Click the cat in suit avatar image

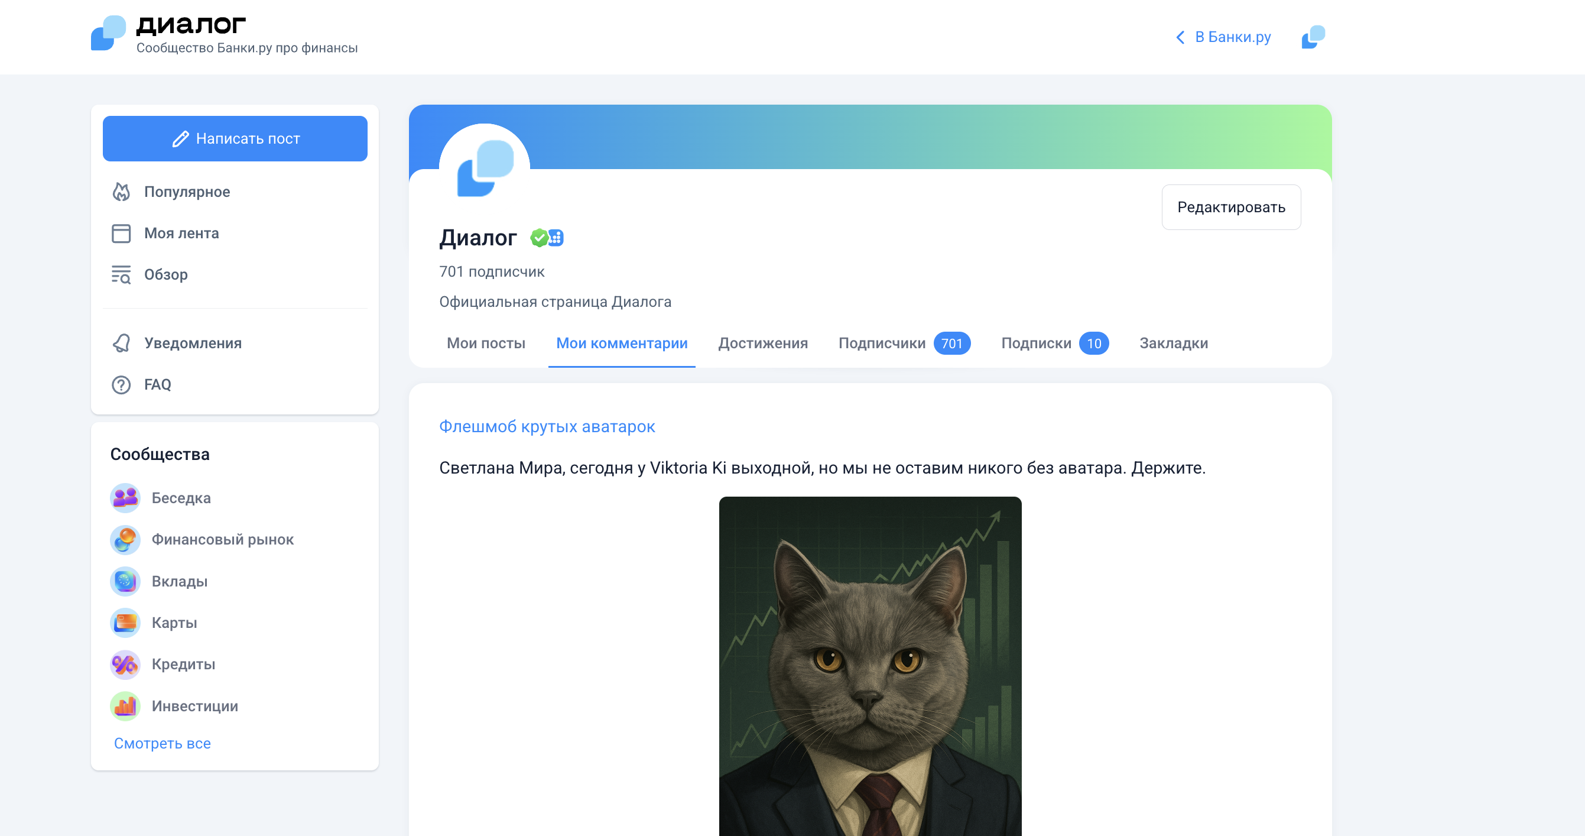coord(870,666)
